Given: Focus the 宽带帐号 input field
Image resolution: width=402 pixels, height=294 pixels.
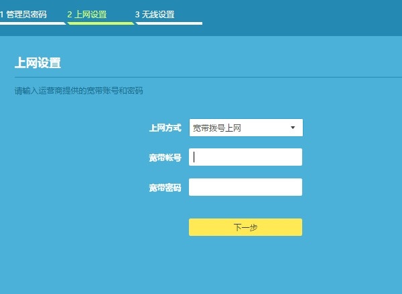Looking at the screenshot, I should click(x=245, y=157).
